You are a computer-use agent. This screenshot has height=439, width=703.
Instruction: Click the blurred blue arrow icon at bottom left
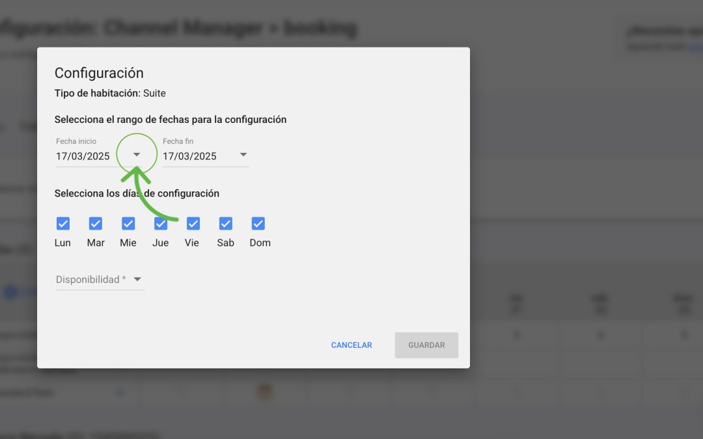tap(120, 393)
